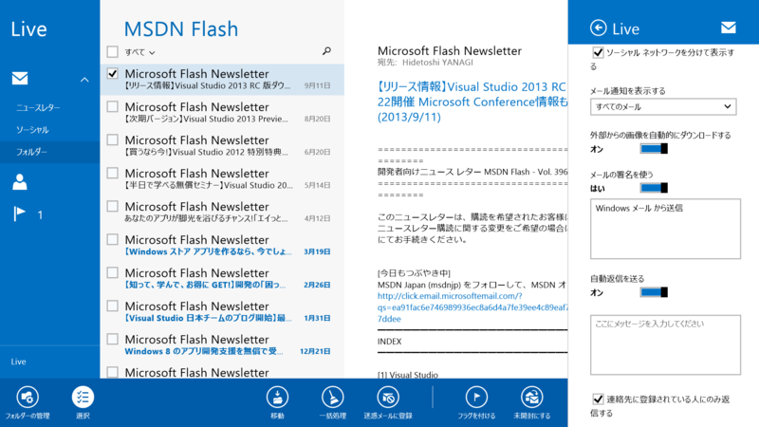Select ニュースレター in the sidebar
Image resolution: width=759 pixels, height=427 pixels.
tap(38, 108)
